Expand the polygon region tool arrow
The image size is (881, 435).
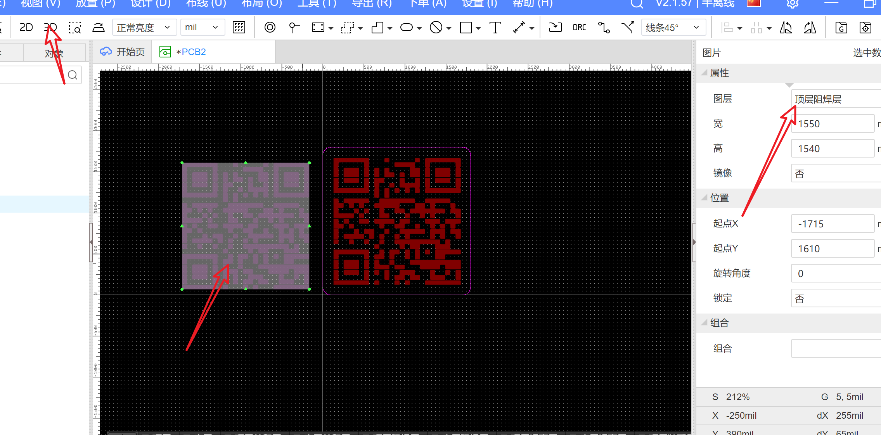pyautogui.click(x=390, y=28)
